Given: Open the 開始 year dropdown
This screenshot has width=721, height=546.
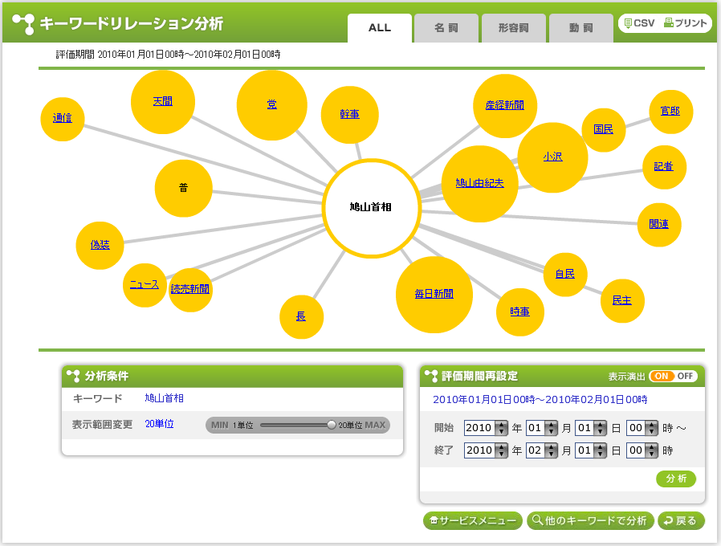Looking at the screenshot, I should pos(502,428).
